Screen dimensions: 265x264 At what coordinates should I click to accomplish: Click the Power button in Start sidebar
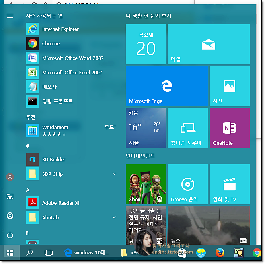(10, 235)
